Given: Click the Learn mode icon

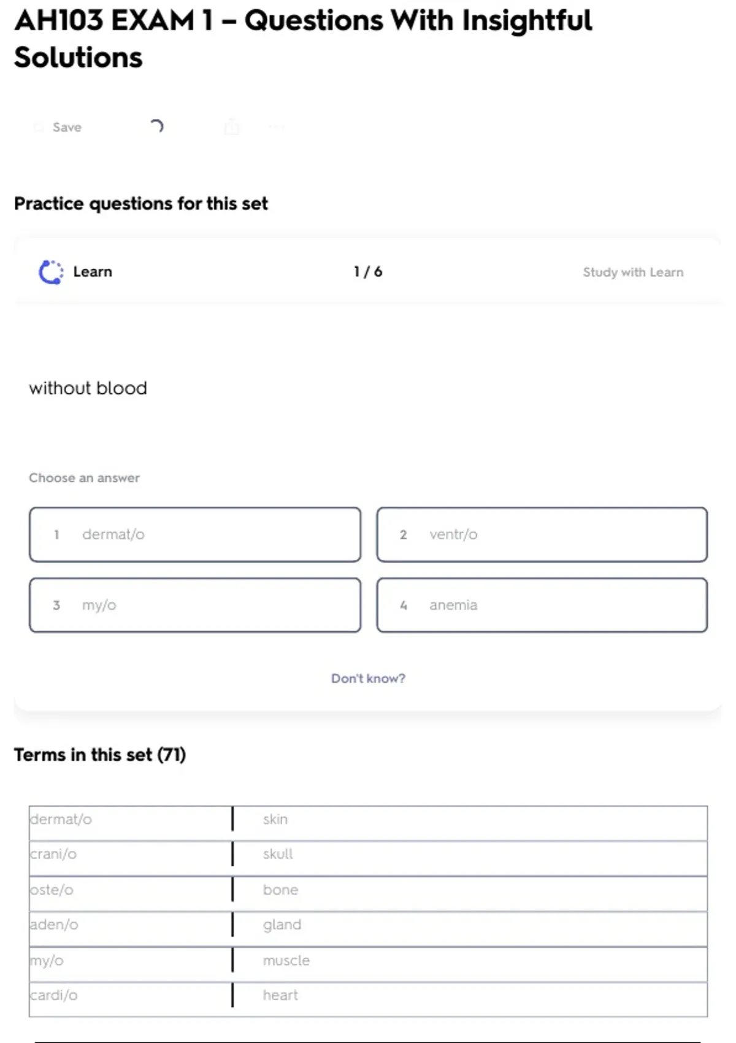Looking at the screenshot, I should (x=51, y=272).
